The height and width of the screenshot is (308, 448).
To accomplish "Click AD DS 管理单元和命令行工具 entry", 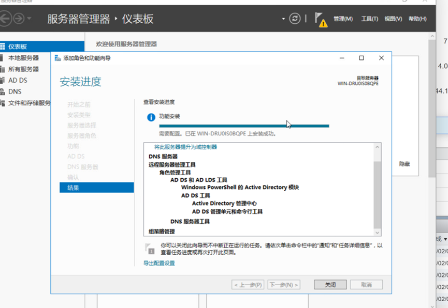I will [x=227, y=211].
